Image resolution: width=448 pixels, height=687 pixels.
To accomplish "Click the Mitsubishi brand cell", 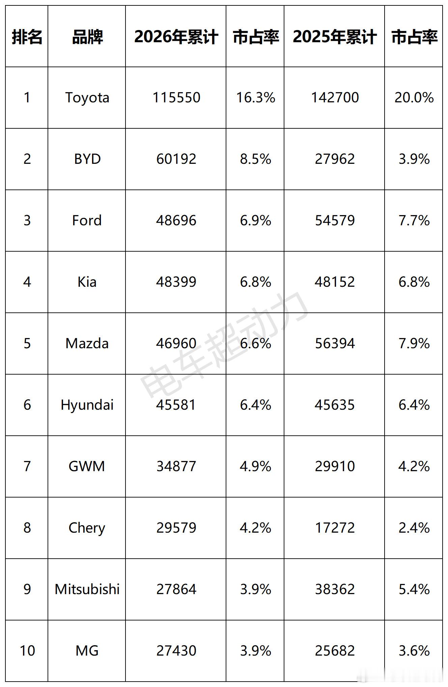I will pos(87,589).
